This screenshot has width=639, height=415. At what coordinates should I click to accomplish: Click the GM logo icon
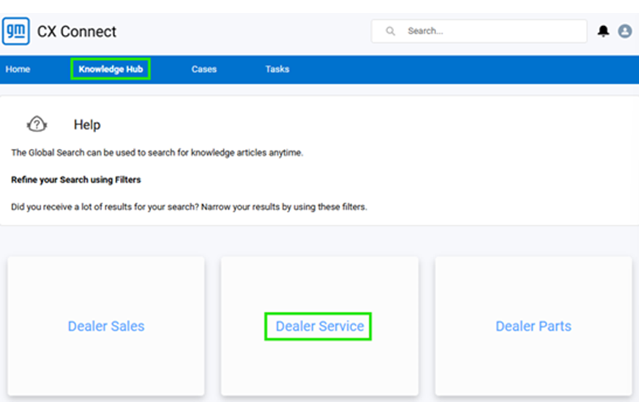(x=15, y=31)
